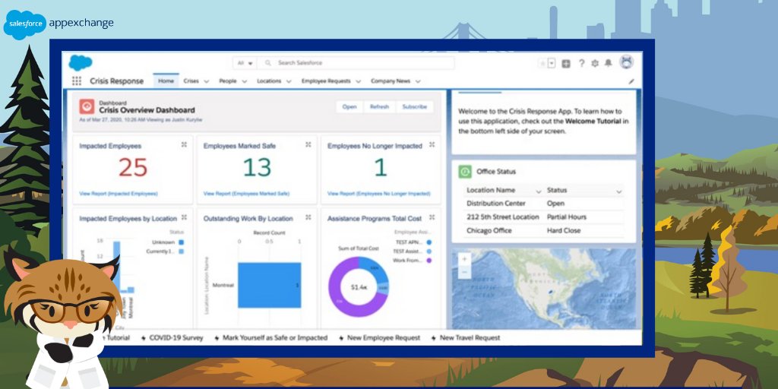The width and height of the screenshot is (778, 389).
Task: Open View Report (Employees No Longer Impacted) link
Action: point(378,194)
